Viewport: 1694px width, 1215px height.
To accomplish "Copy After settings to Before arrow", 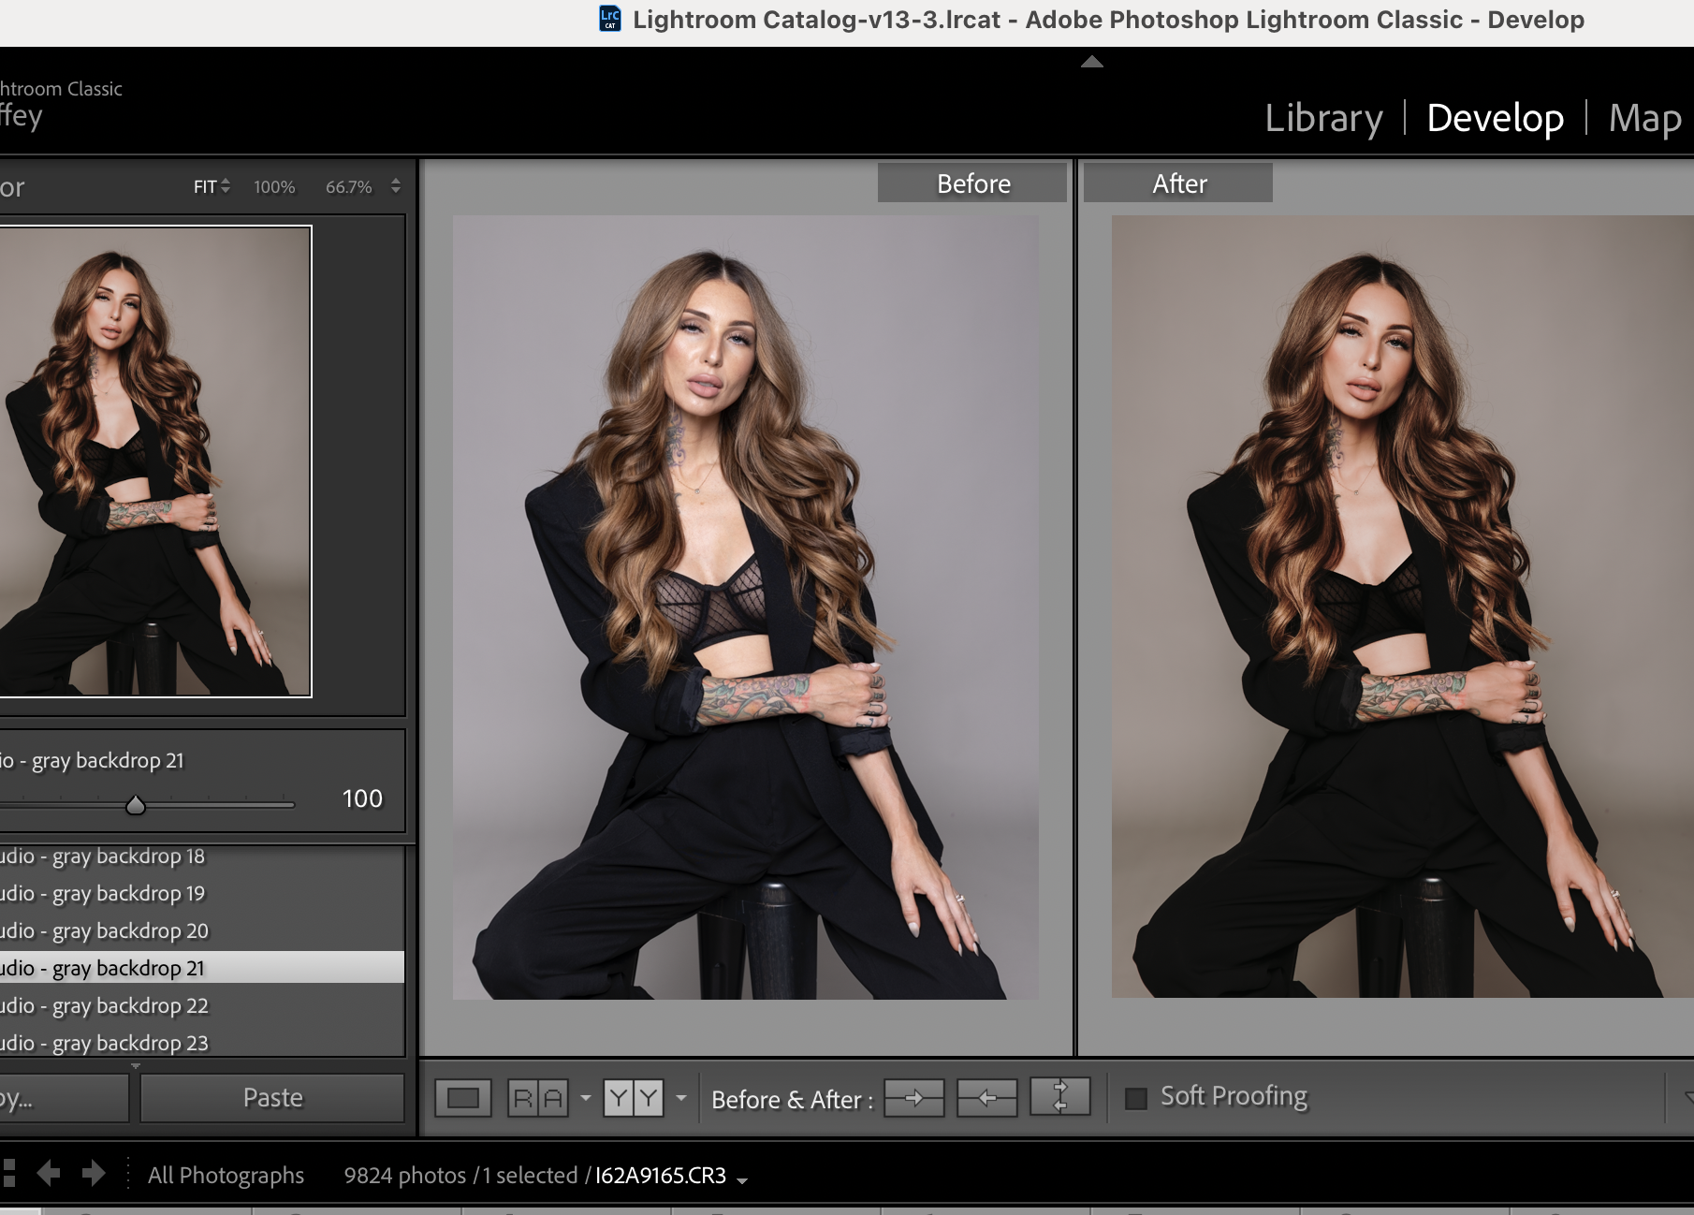I will [987, 1098].
